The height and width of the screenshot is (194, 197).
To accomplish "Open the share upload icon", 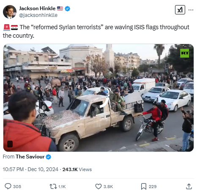I will tap(189, 186).
